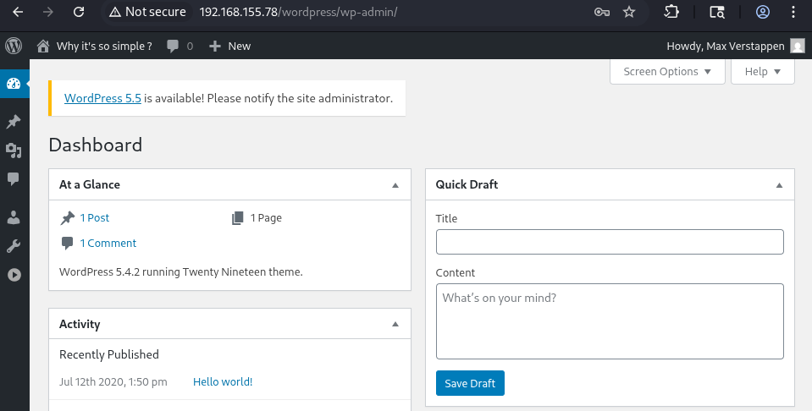The width and height of the screenshot is (812, 411).
Task: Click the New plus icon
Action: pyautogui.click(x=215, y=47)
